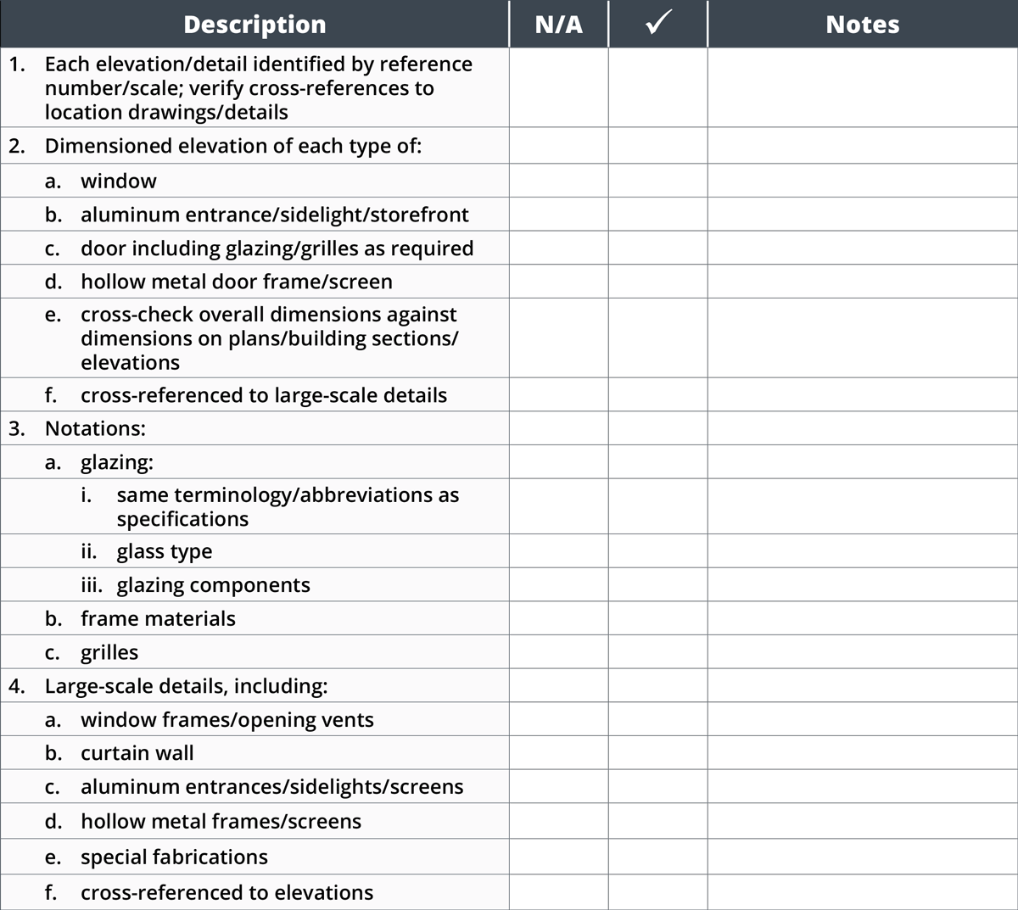1018x910 pixels.
Task: Click "cross-referenced to large-scale details"
Action: (x=264, y=395)
